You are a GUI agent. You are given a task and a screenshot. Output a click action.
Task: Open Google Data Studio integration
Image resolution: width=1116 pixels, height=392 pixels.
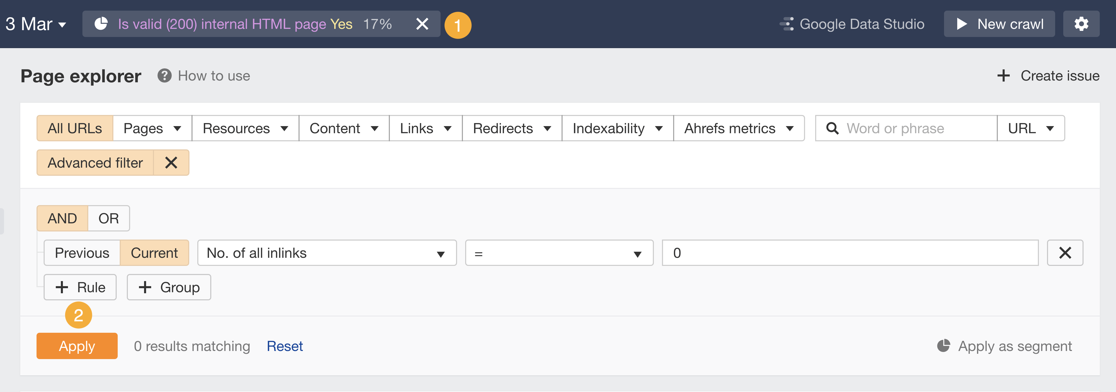pos(852,24)
